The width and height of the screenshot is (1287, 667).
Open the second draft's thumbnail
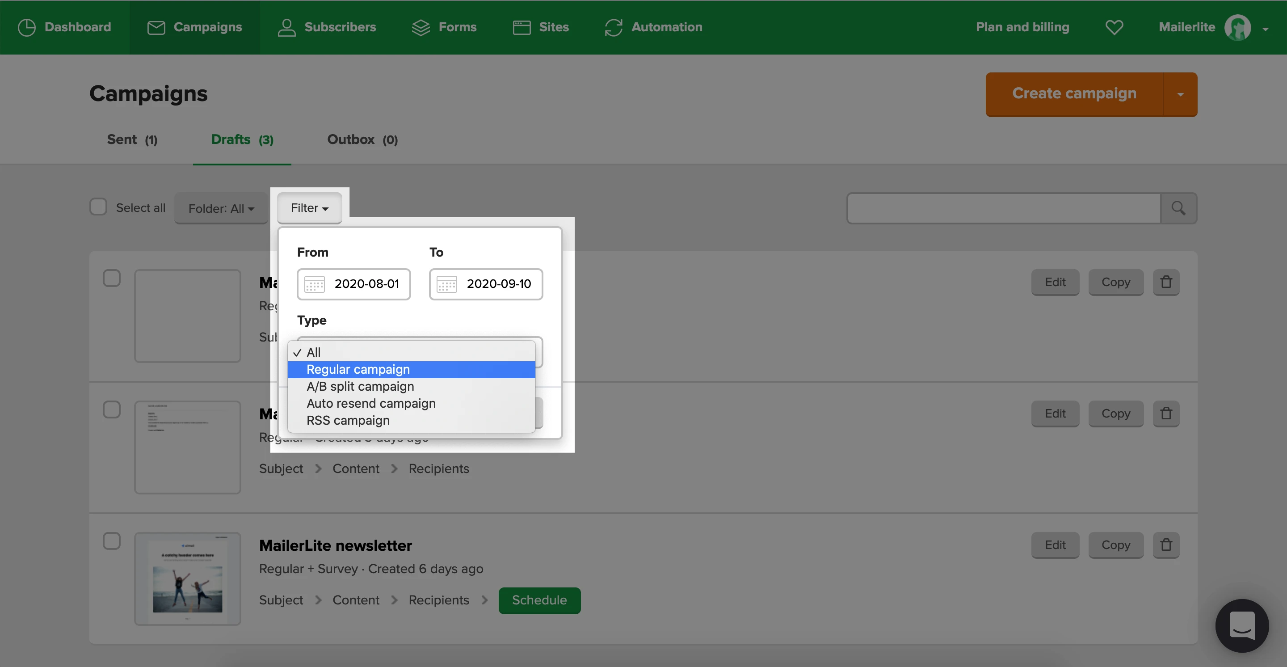click(x=187, y=447)
